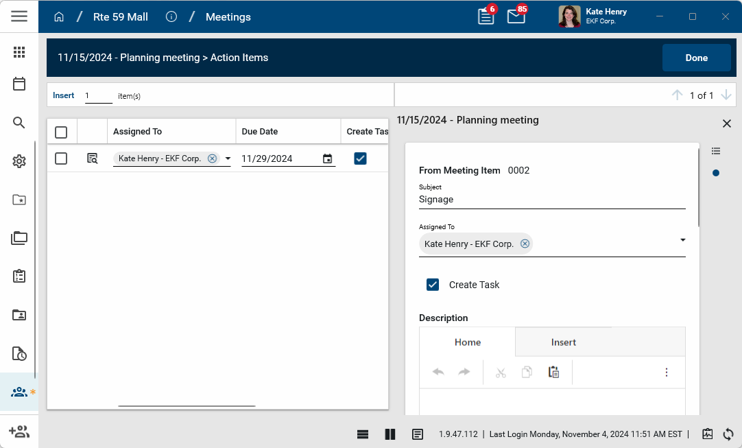Viewport: 742px width, 448px height.
Task: Toggle the Create Task checkbox in table row
Action: click(x=360, y=158)
